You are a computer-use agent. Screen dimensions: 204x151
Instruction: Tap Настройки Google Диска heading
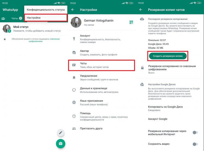pyautogui.click(x=162, y=84)
